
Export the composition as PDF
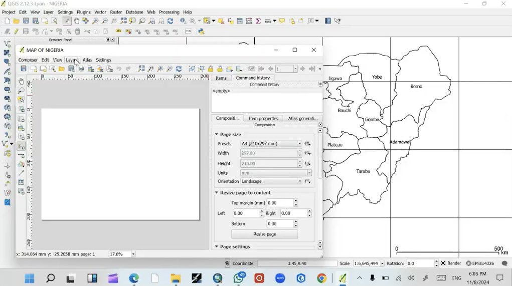click(x=110, y=69)
